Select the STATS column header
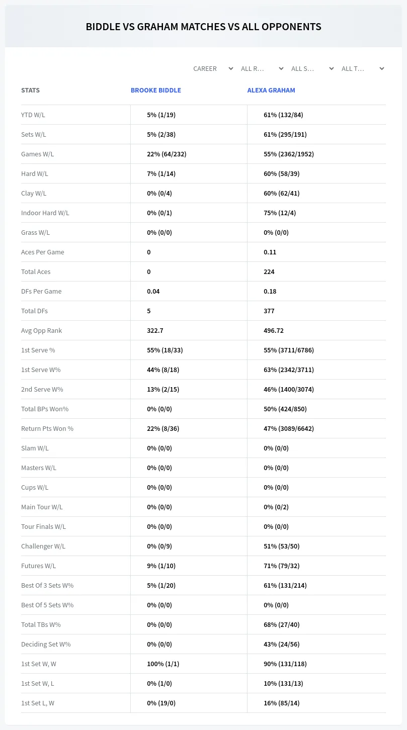407x730 pixels. coord(30,90)
